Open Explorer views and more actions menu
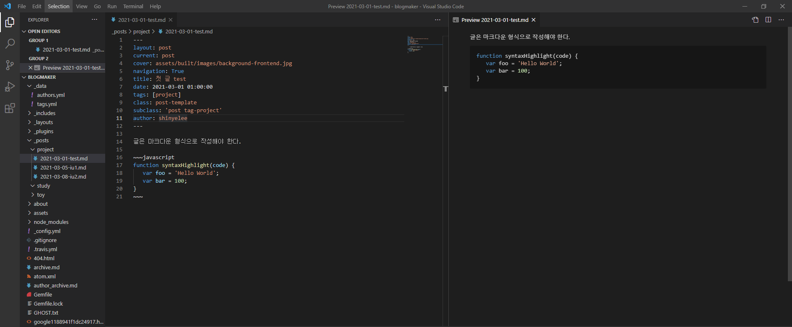Image resolution: width=792 pixels, height=327 pixels. coord(94,20)
